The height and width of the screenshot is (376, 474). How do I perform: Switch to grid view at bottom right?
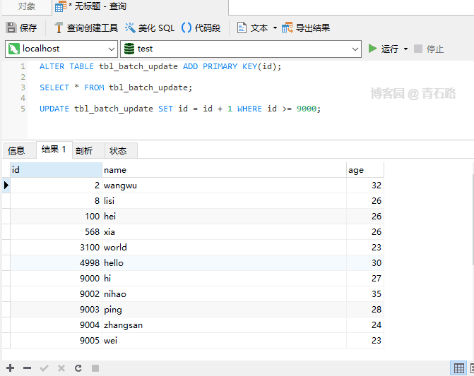point(459,368)
